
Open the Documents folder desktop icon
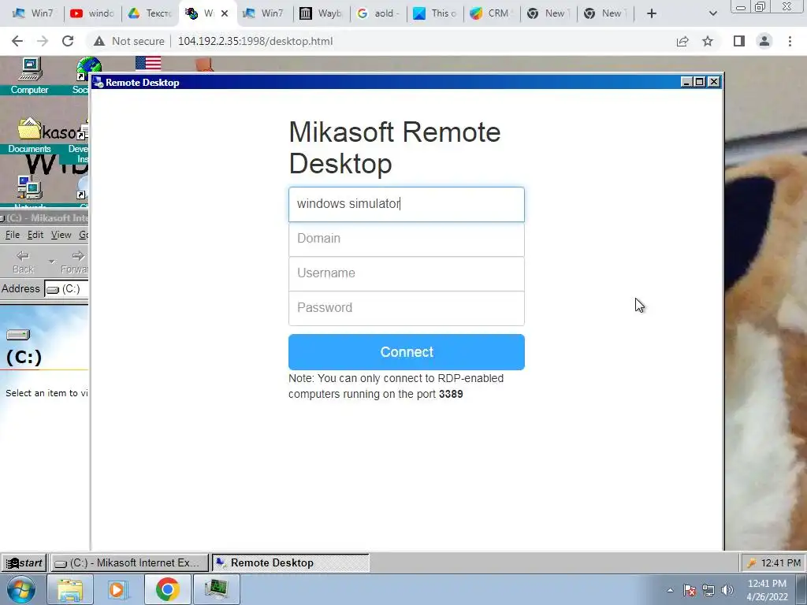click(29, 136)
